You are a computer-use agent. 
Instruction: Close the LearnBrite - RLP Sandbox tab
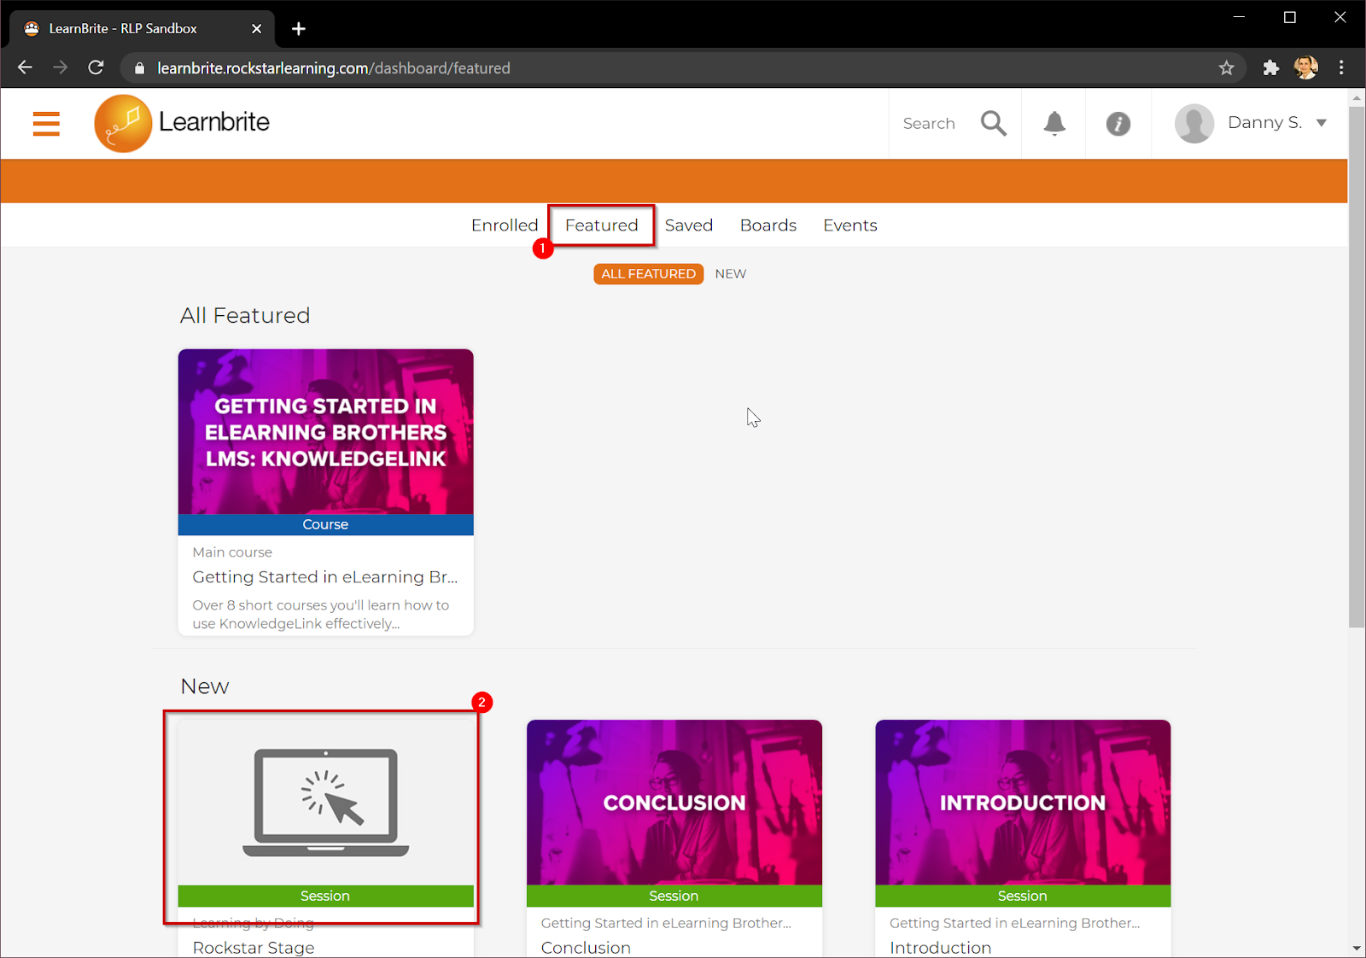[x=256, y=29]
